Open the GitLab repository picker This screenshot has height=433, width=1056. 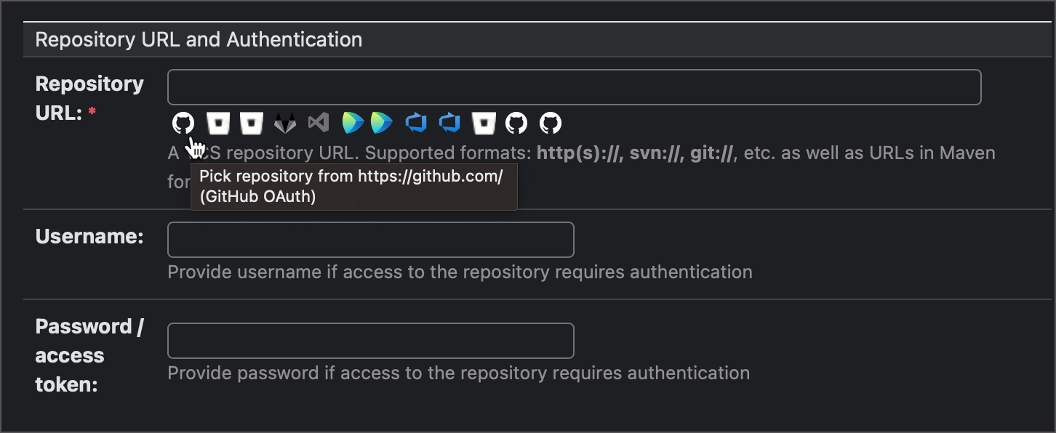pos(284,123)
